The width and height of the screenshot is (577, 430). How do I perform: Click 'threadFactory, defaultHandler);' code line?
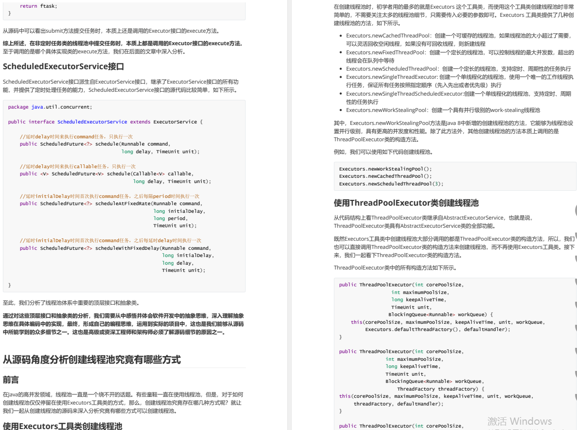[399, 404]
